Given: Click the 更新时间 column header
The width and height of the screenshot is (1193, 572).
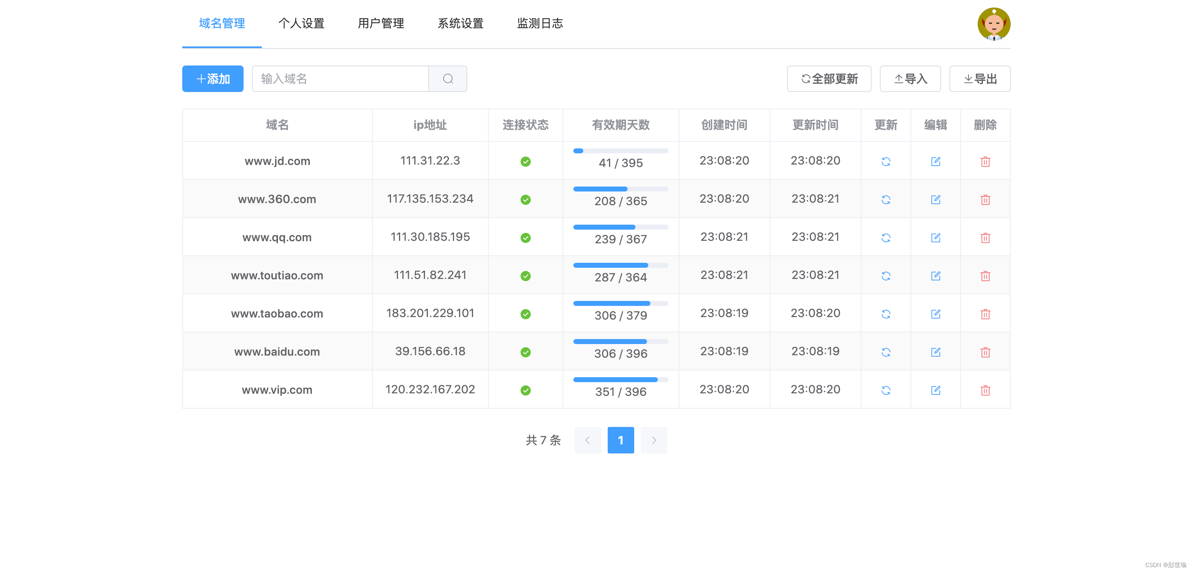Looking at the screenshot, I should (815, 125).
